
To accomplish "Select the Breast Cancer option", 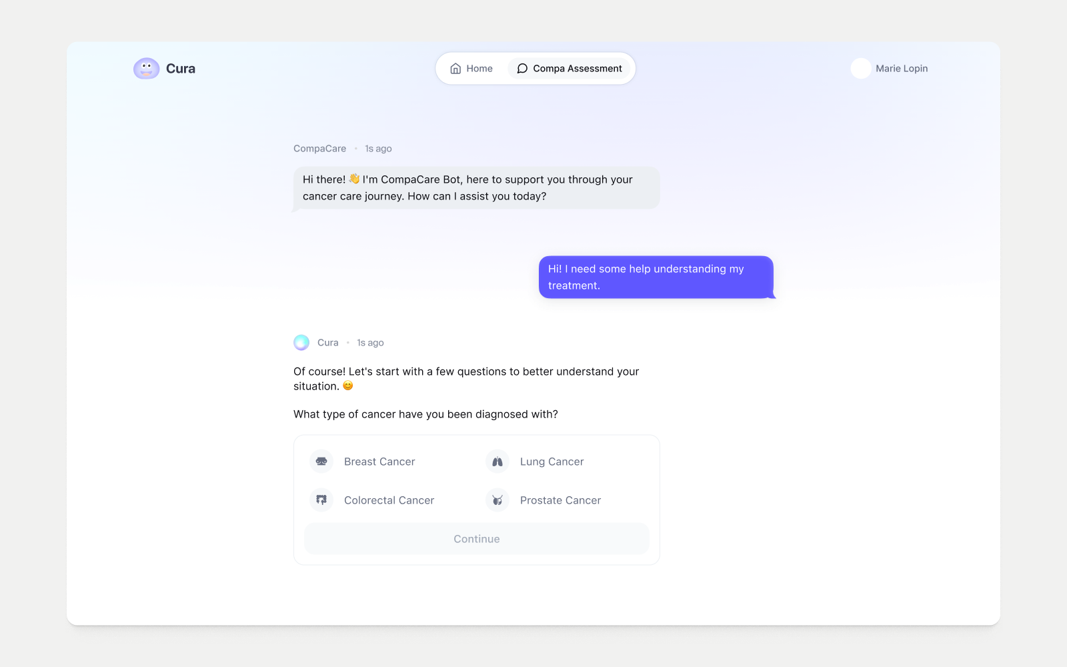I will coord(389,462).
